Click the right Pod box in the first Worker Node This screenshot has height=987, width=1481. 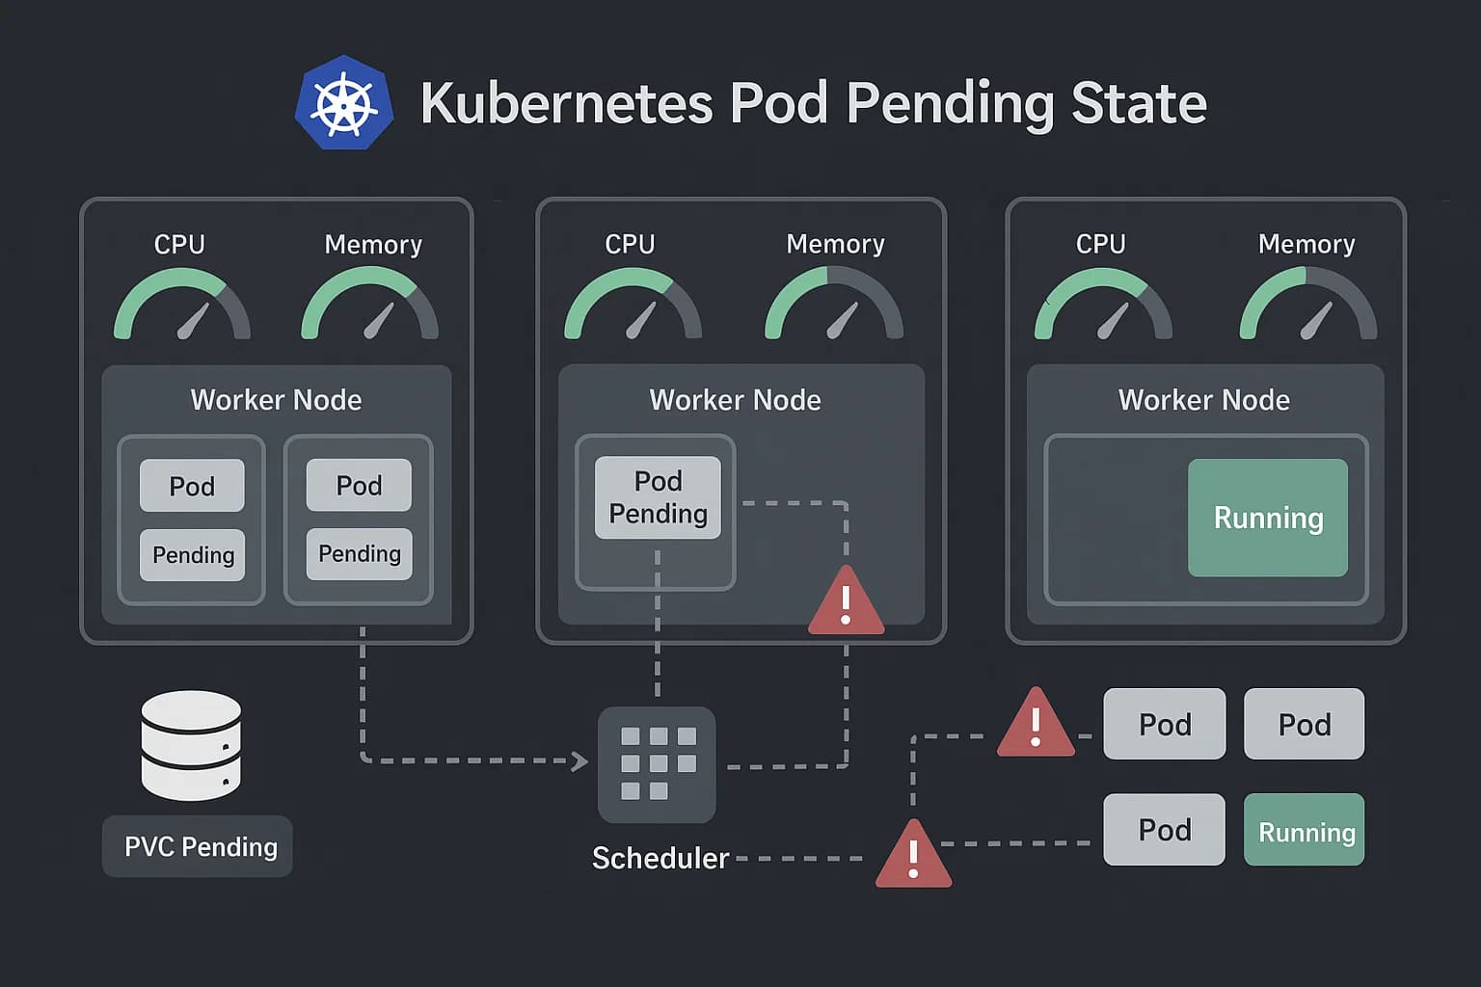(359, 485)
